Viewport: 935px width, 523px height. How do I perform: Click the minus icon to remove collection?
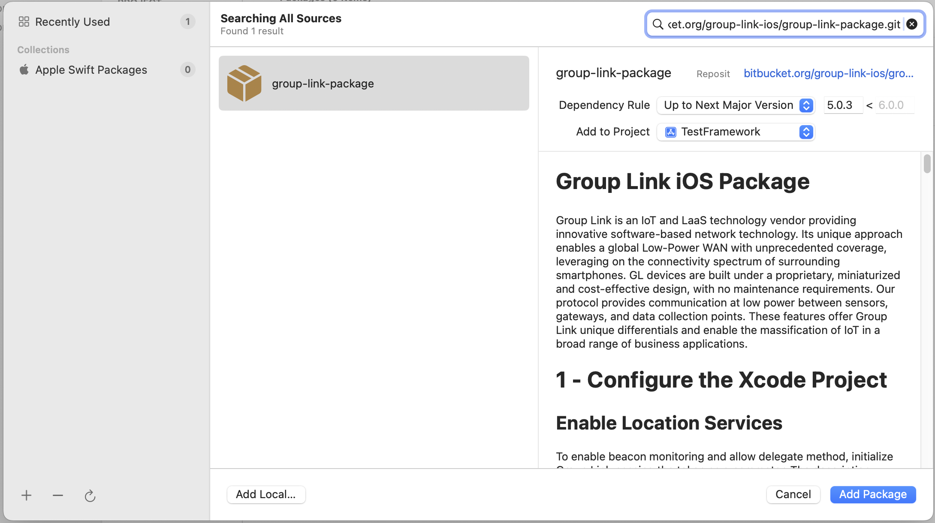[x=58, y=496]
